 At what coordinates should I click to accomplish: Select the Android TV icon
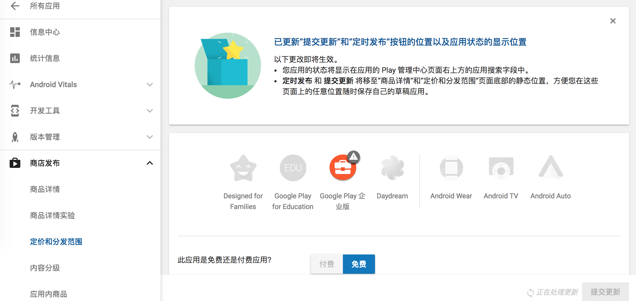pyautogui.click(x=501, y=168)
